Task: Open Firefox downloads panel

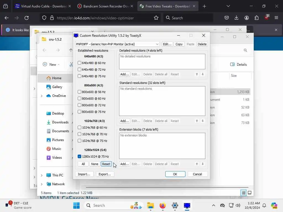Action: [237, 18]
